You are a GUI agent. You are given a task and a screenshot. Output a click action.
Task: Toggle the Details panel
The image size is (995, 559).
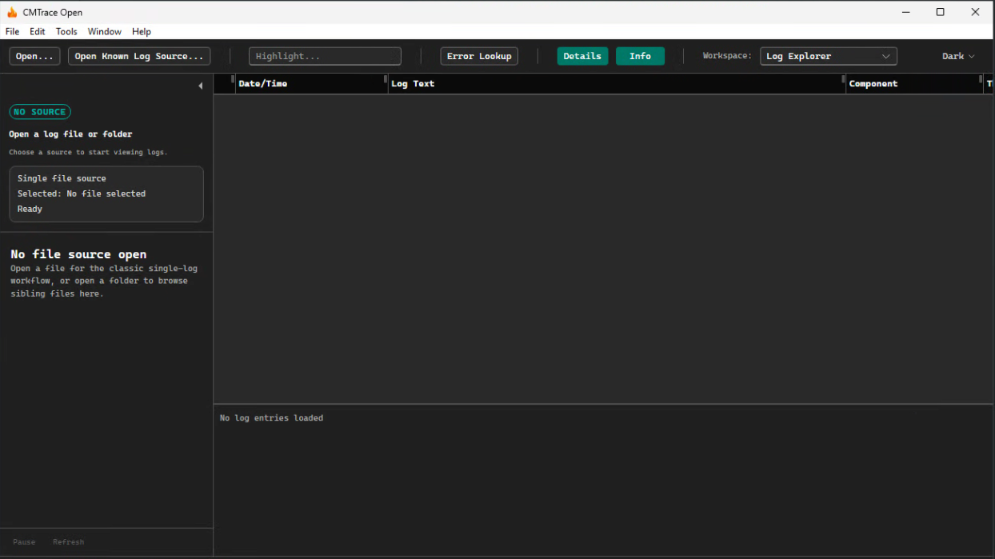pos(582,55)
